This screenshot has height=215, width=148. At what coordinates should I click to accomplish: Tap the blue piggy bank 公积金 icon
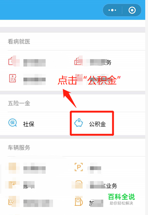pos(79,123)
